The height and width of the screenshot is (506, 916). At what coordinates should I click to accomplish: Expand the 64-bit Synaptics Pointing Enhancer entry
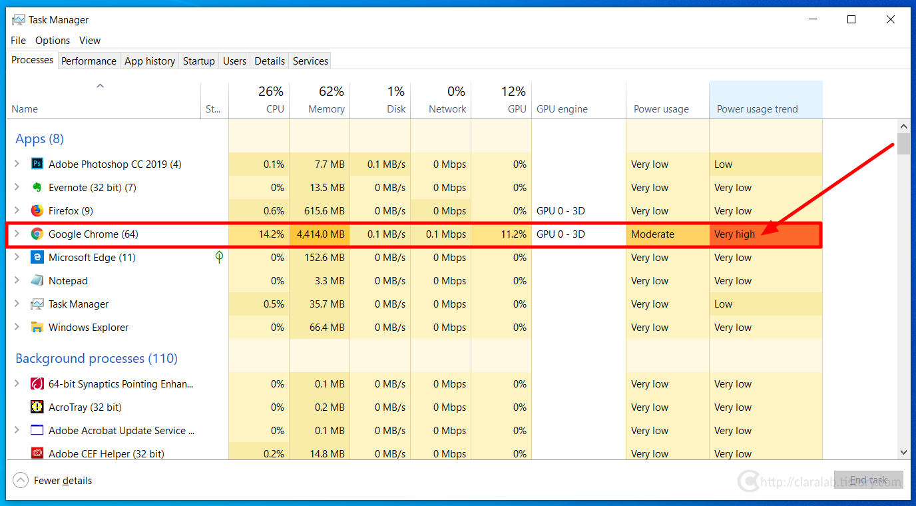tap(17, 383)
